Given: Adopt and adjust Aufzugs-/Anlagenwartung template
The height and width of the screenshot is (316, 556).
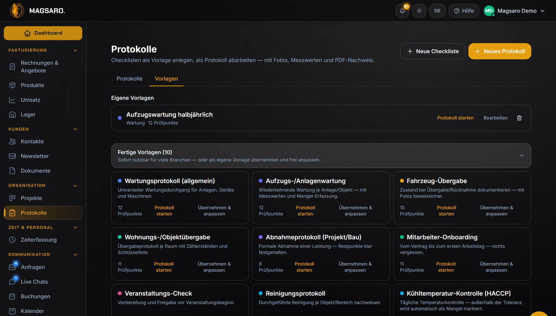Looking at the screenshot, I should pyautogui.click(x=355, y=211).
